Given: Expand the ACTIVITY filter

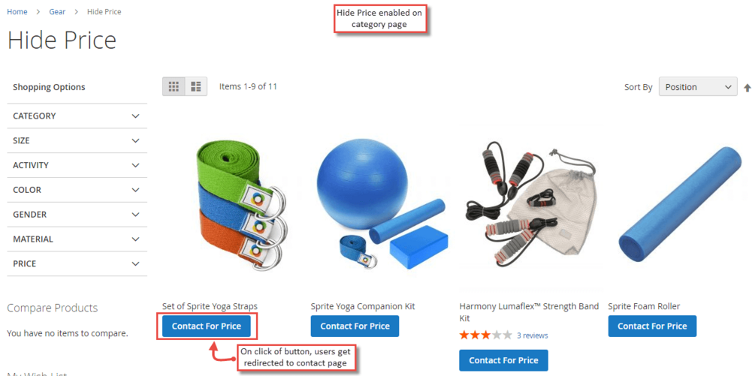Looking at the screenshot, I should [77, 165].
